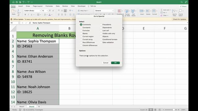Click the fx insert function icon
Image resolution: width=198 pixels, height=111 pixels.
pos(30,23)
